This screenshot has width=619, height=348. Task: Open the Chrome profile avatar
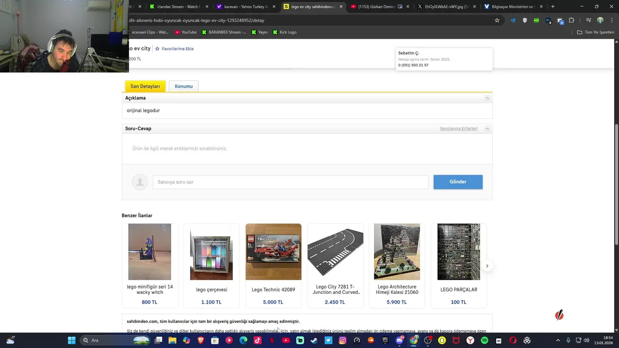click(600, 20)
